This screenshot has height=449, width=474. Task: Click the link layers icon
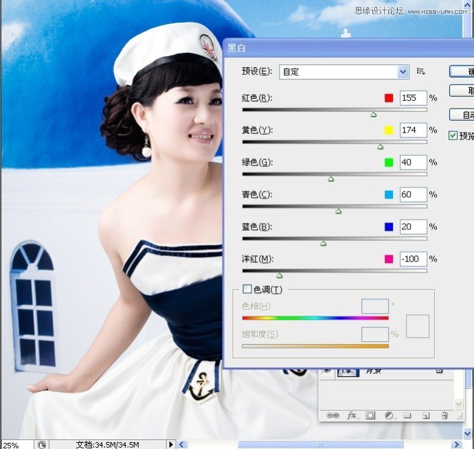tap(333, 415)
